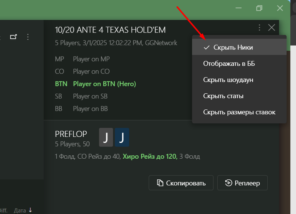The width and height of the screenshot is (296, 214).
Task: Click the three-dot menu in hand panel header
Action: coord(259,28)
